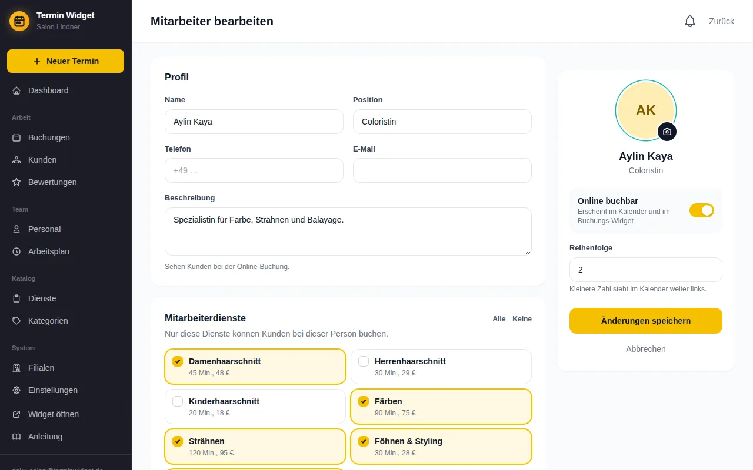Click the Widget öffnen external-link icon
This screenshot has width=753, height=470.
pos(16,414)
